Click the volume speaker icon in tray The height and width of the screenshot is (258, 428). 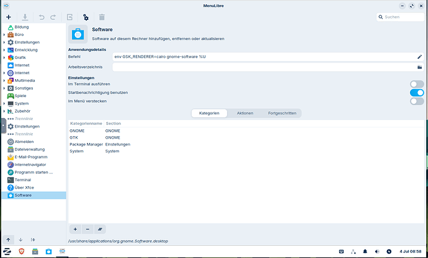(377, 251)
